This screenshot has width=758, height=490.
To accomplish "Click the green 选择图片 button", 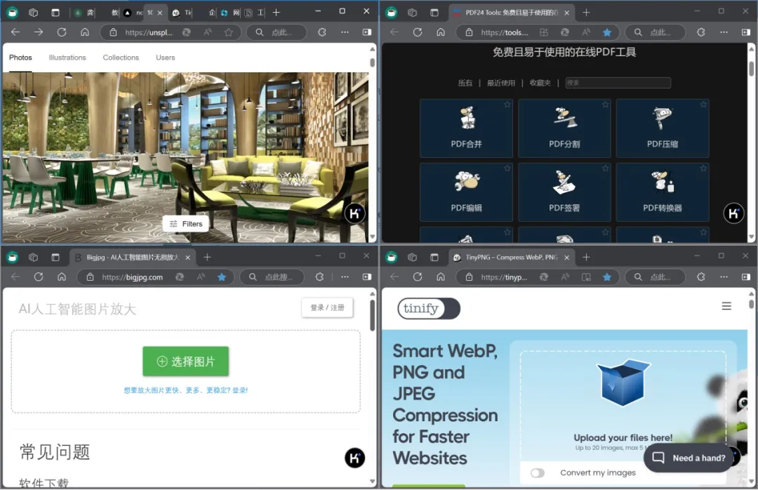I will (x=185, y=362).
